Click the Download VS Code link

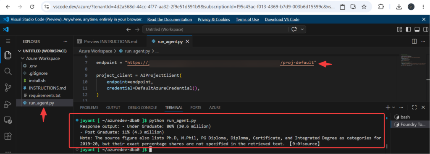coord(282,19)
